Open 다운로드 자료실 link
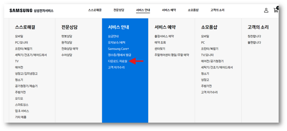287x131 pixels. (117, 61)
